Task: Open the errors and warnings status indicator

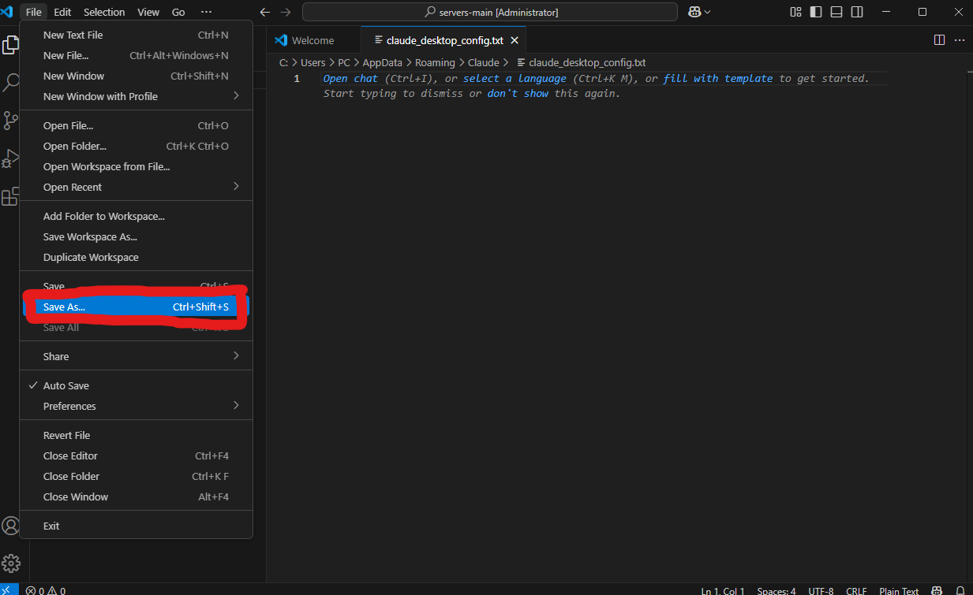Action: 46,590
